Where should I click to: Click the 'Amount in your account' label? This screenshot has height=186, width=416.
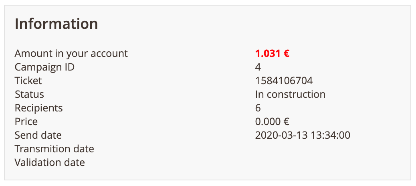[x=71, y=54]
